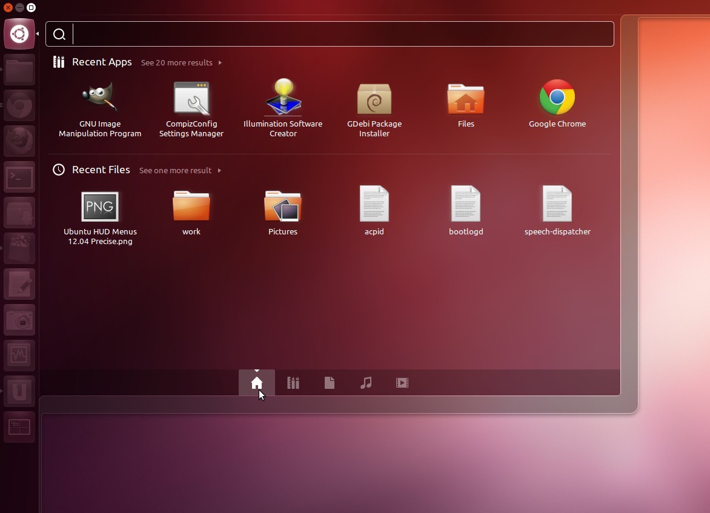Show one more Recent Files result
Viewport: 710px width, 513px height.
tap(176, 170)
